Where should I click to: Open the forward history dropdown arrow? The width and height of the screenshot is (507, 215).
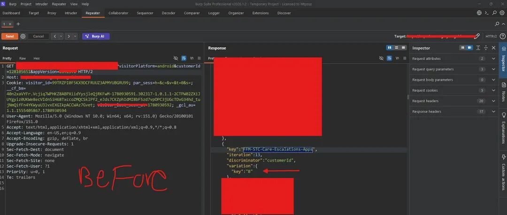[75, 37]
